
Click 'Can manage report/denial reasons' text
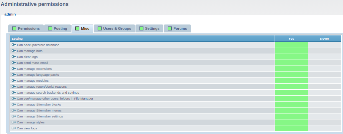pos(42,86)
